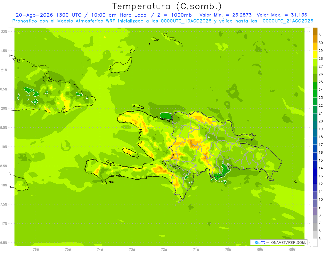
Task: Click the legend value '26'
Action: pos(321,74)
